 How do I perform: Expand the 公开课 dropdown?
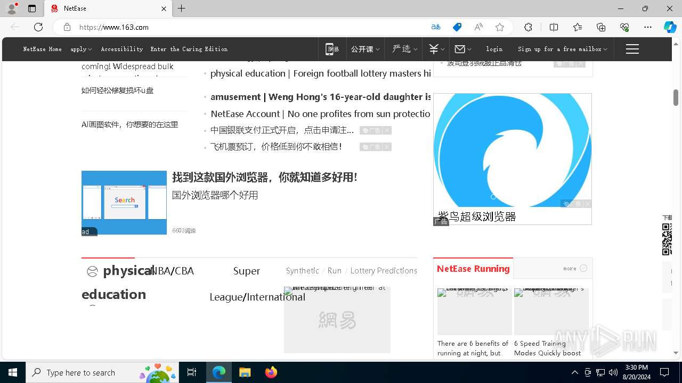(x=365, y=49)
